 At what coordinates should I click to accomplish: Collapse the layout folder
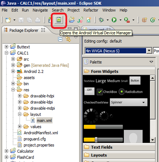(20, 114)
